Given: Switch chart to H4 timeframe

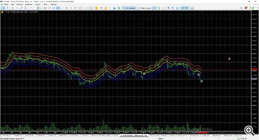Looking at the screenshot, I should tap(67, 8).
